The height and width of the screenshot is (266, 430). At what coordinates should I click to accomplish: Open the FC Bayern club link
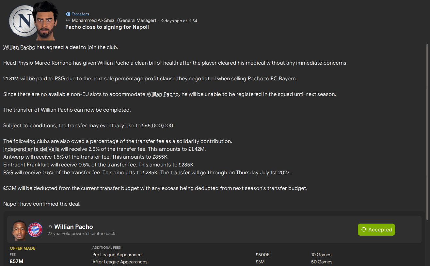tap(283, 78)
